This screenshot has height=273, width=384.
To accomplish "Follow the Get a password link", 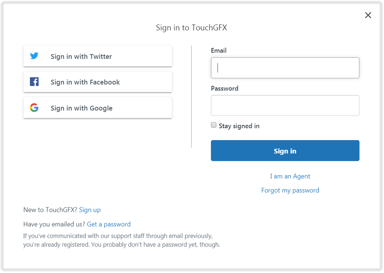I will pos(109,224).
